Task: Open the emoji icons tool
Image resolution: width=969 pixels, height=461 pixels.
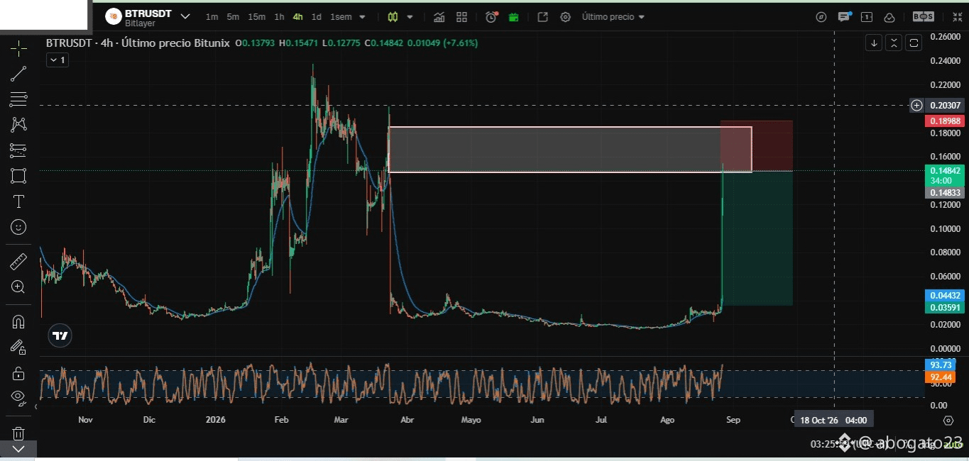Action: (18, 227)
